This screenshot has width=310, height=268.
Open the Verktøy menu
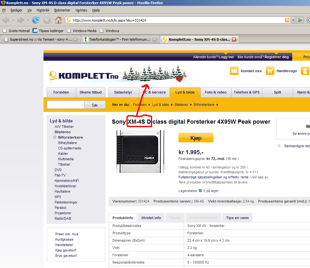(x=81, y=10)
